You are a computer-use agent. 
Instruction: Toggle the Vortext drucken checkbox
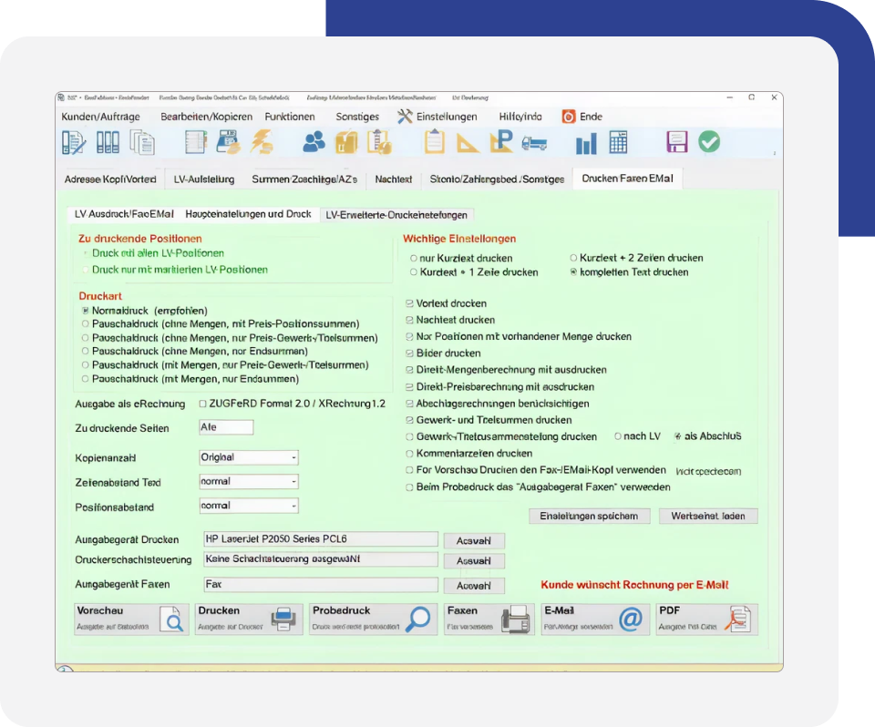tap(410, 303)
